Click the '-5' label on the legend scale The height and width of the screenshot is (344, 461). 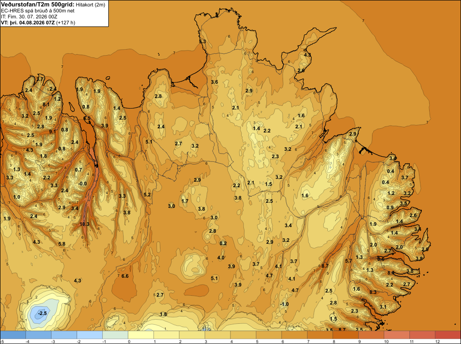pyautogui.click(x=2, y=341)
